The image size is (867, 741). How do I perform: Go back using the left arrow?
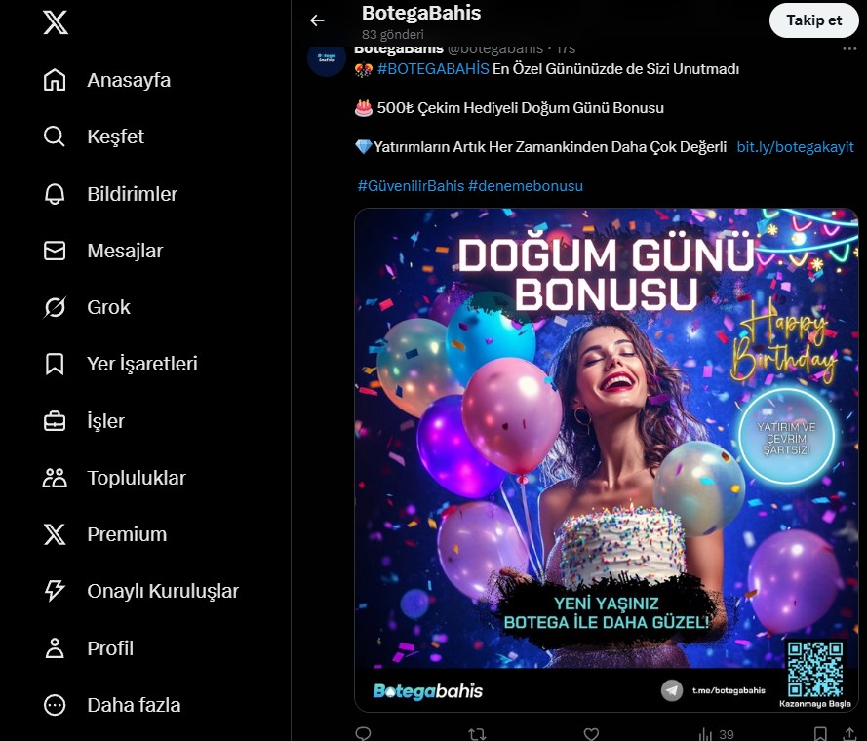[317, 20]
